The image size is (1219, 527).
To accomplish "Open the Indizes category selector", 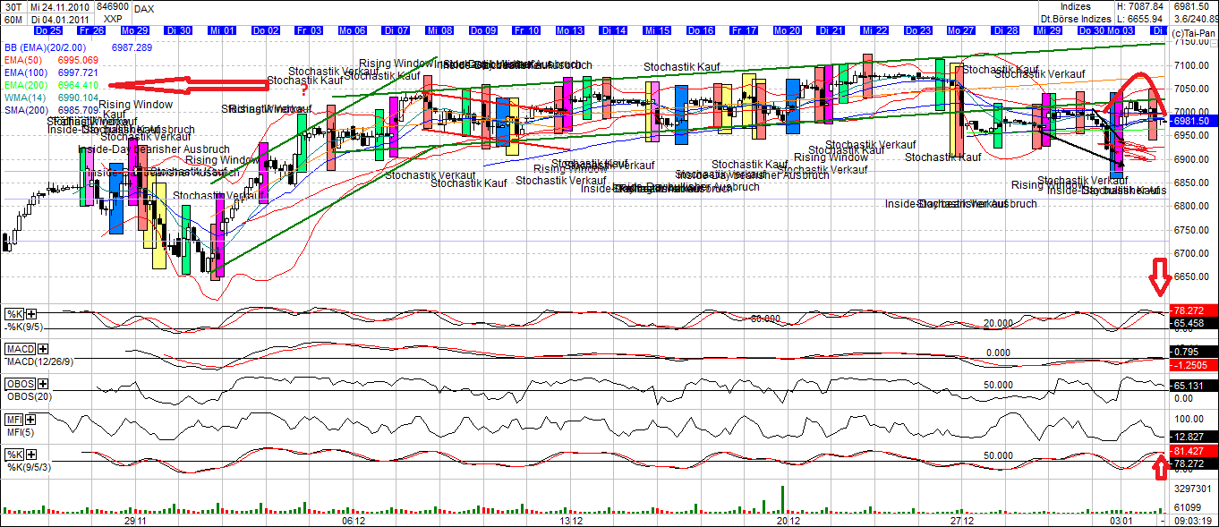I will (1078, 7).
